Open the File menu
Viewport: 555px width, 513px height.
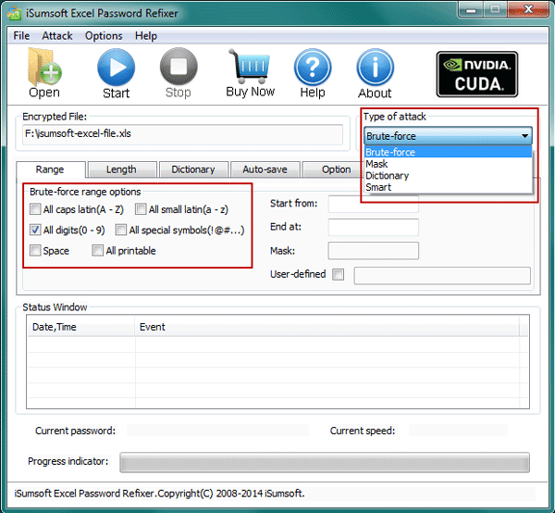(21, 36)
